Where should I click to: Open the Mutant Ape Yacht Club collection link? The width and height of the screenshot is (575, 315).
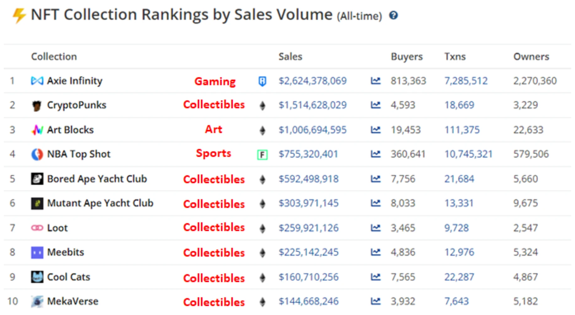(100, 203)
